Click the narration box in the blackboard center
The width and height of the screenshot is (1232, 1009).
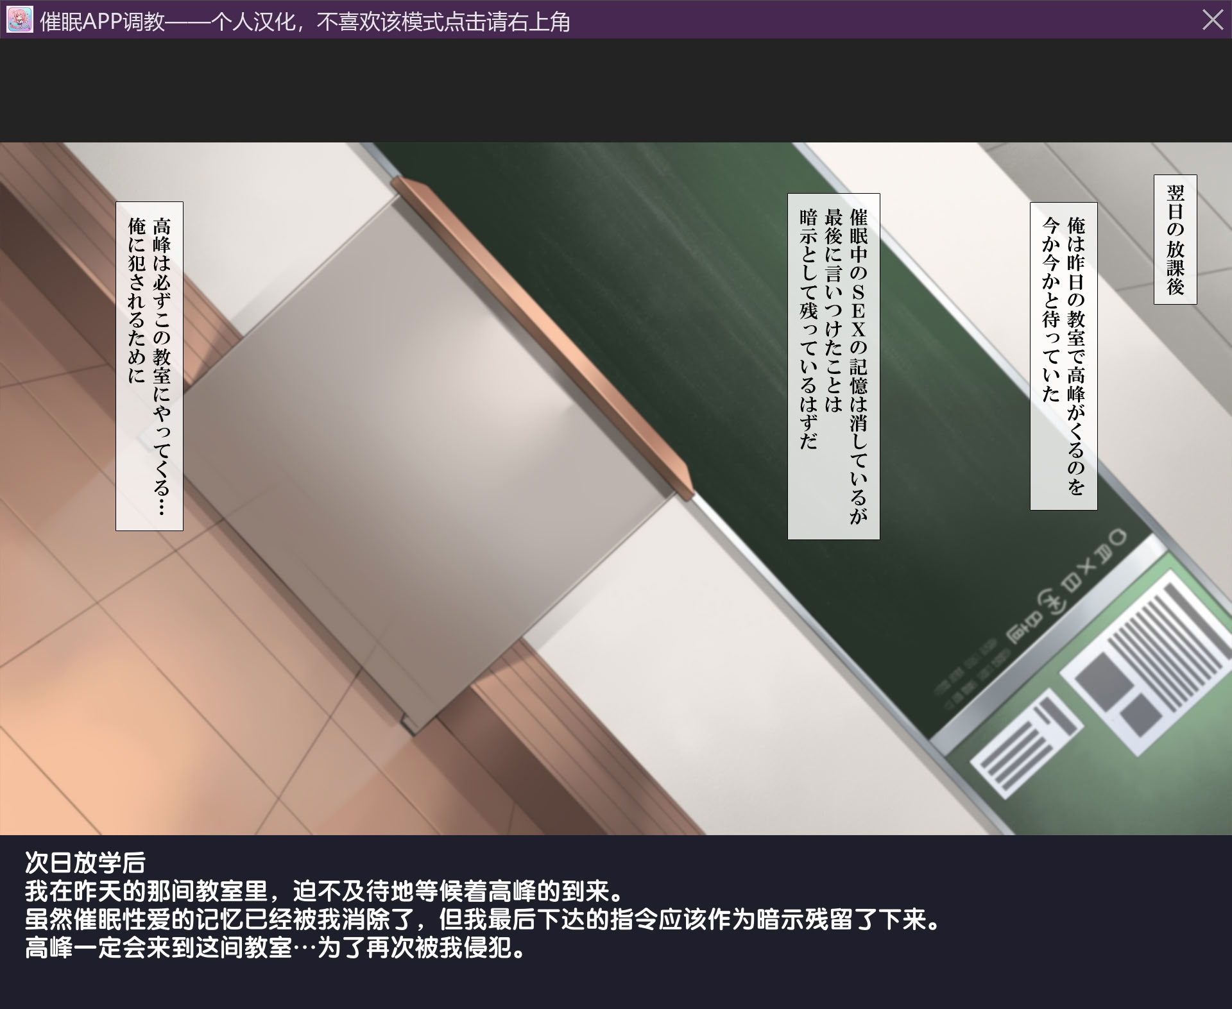pyautogui.click(x=833, y=366)
